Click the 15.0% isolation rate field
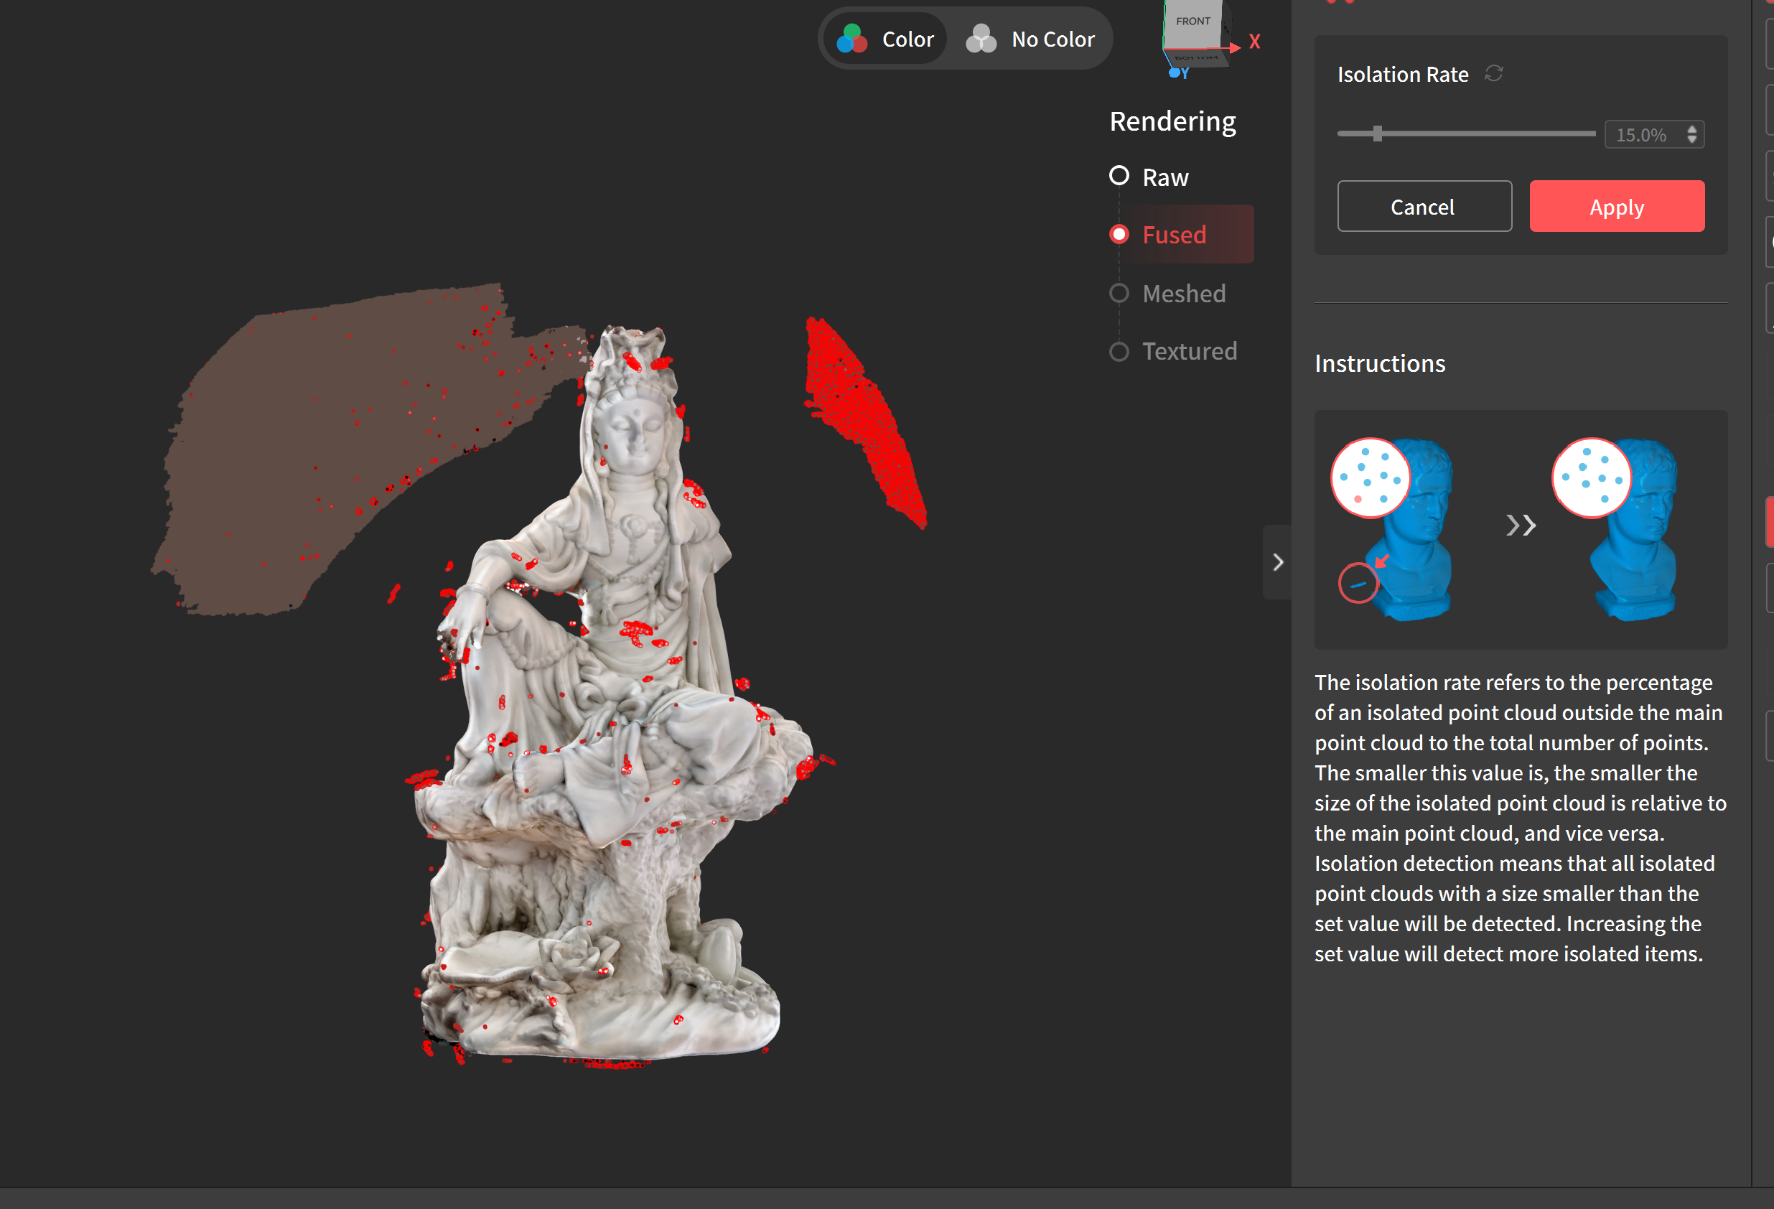The width and height of the screenshot is (1774, 1209). point(1643,135)
